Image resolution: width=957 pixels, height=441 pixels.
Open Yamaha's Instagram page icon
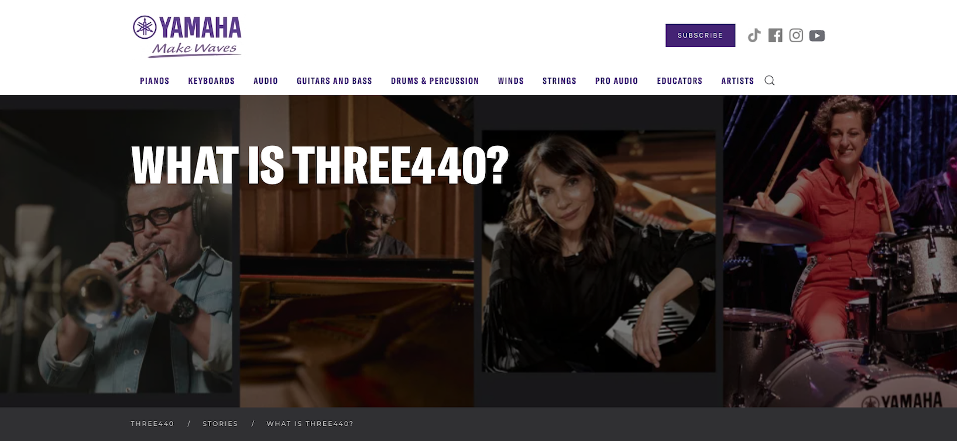click(796, 36)
